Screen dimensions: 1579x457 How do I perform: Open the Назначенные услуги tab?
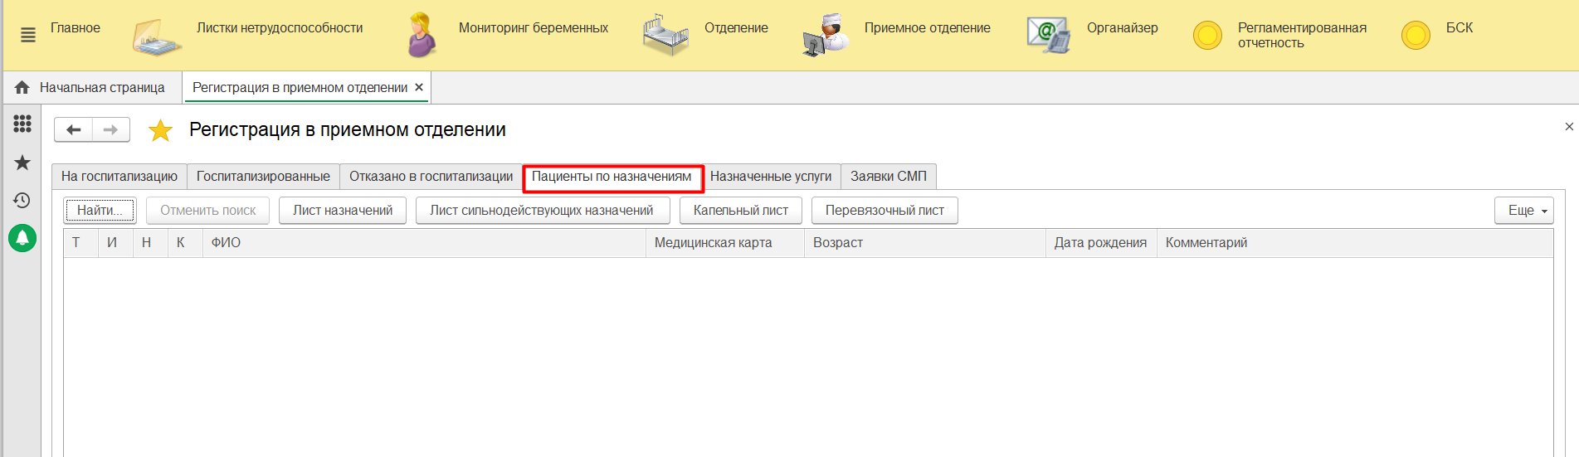770,177
